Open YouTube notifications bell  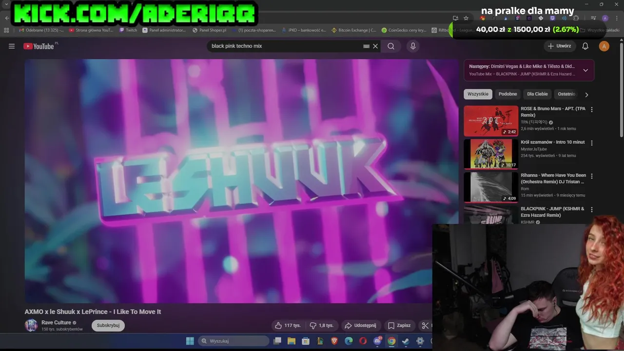[x=585, y=46]
